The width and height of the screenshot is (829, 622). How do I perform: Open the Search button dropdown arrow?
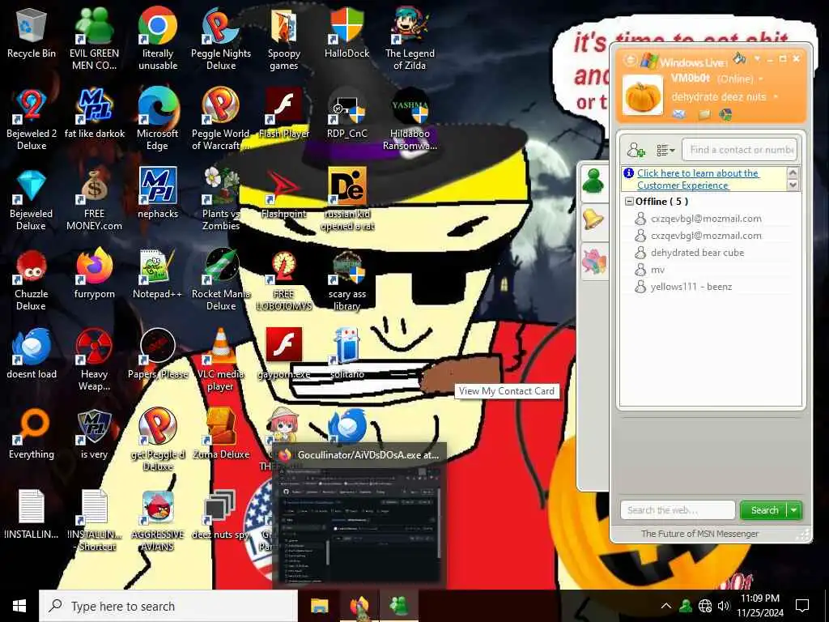pos(793,510)
